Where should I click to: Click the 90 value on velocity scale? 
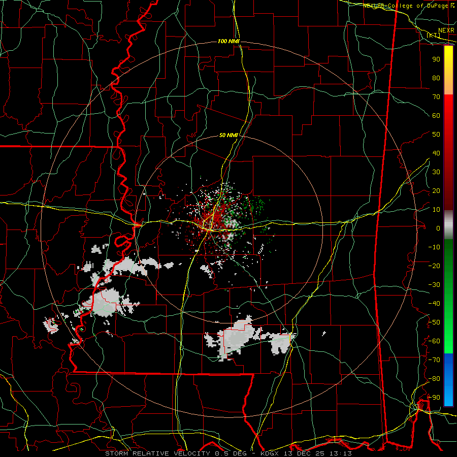point(436,59)
